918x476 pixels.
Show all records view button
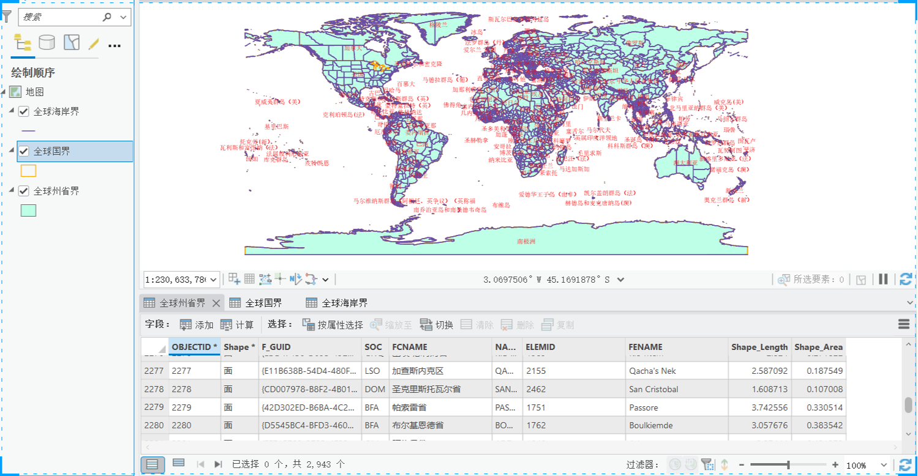152,464
